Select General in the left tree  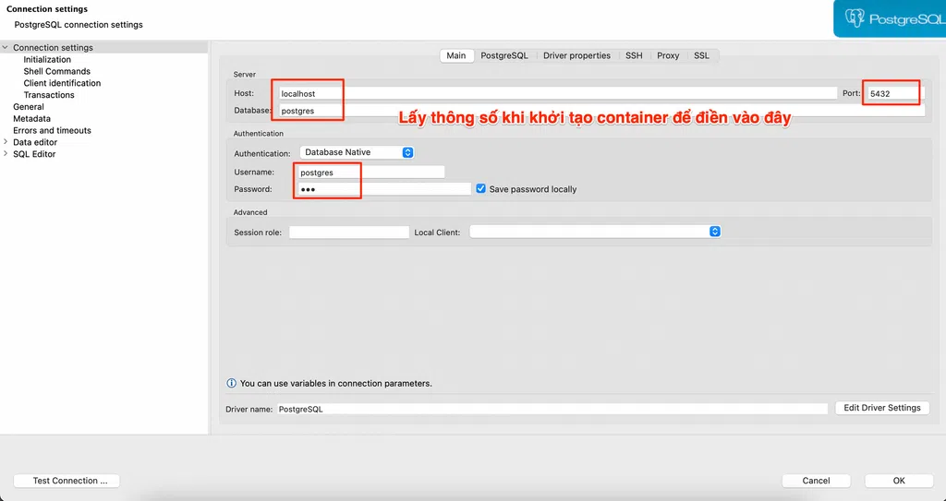[x=29, y=107]
